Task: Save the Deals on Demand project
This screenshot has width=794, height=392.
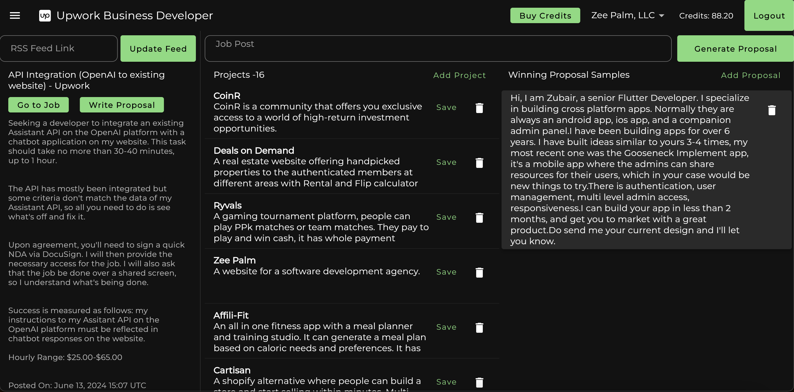Action: (446, 162)
